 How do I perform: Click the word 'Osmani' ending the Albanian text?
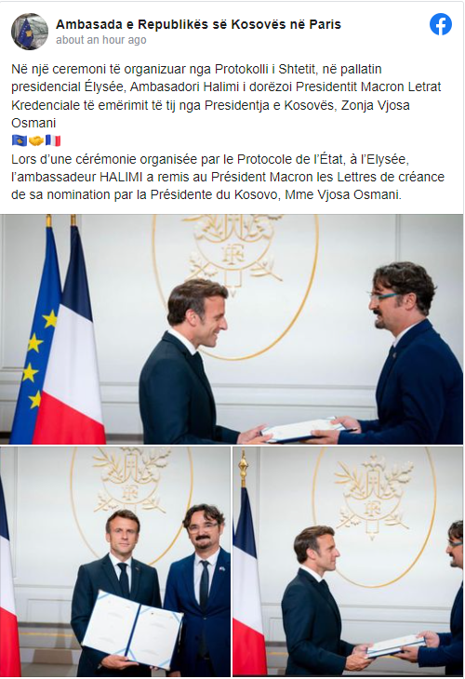pos(33,123)
